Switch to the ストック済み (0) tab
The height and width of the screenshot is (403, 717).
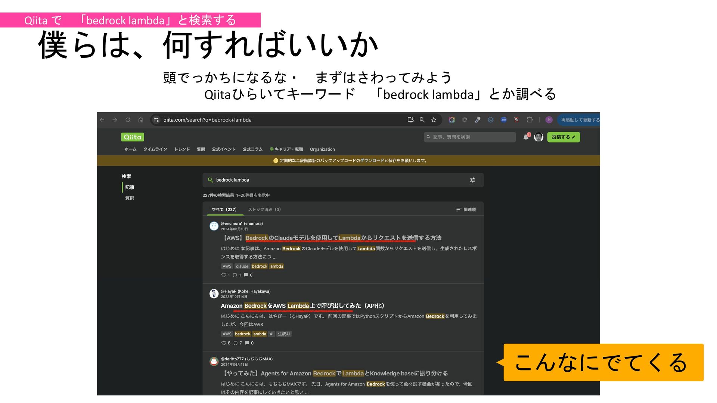(x=264, y=210)
